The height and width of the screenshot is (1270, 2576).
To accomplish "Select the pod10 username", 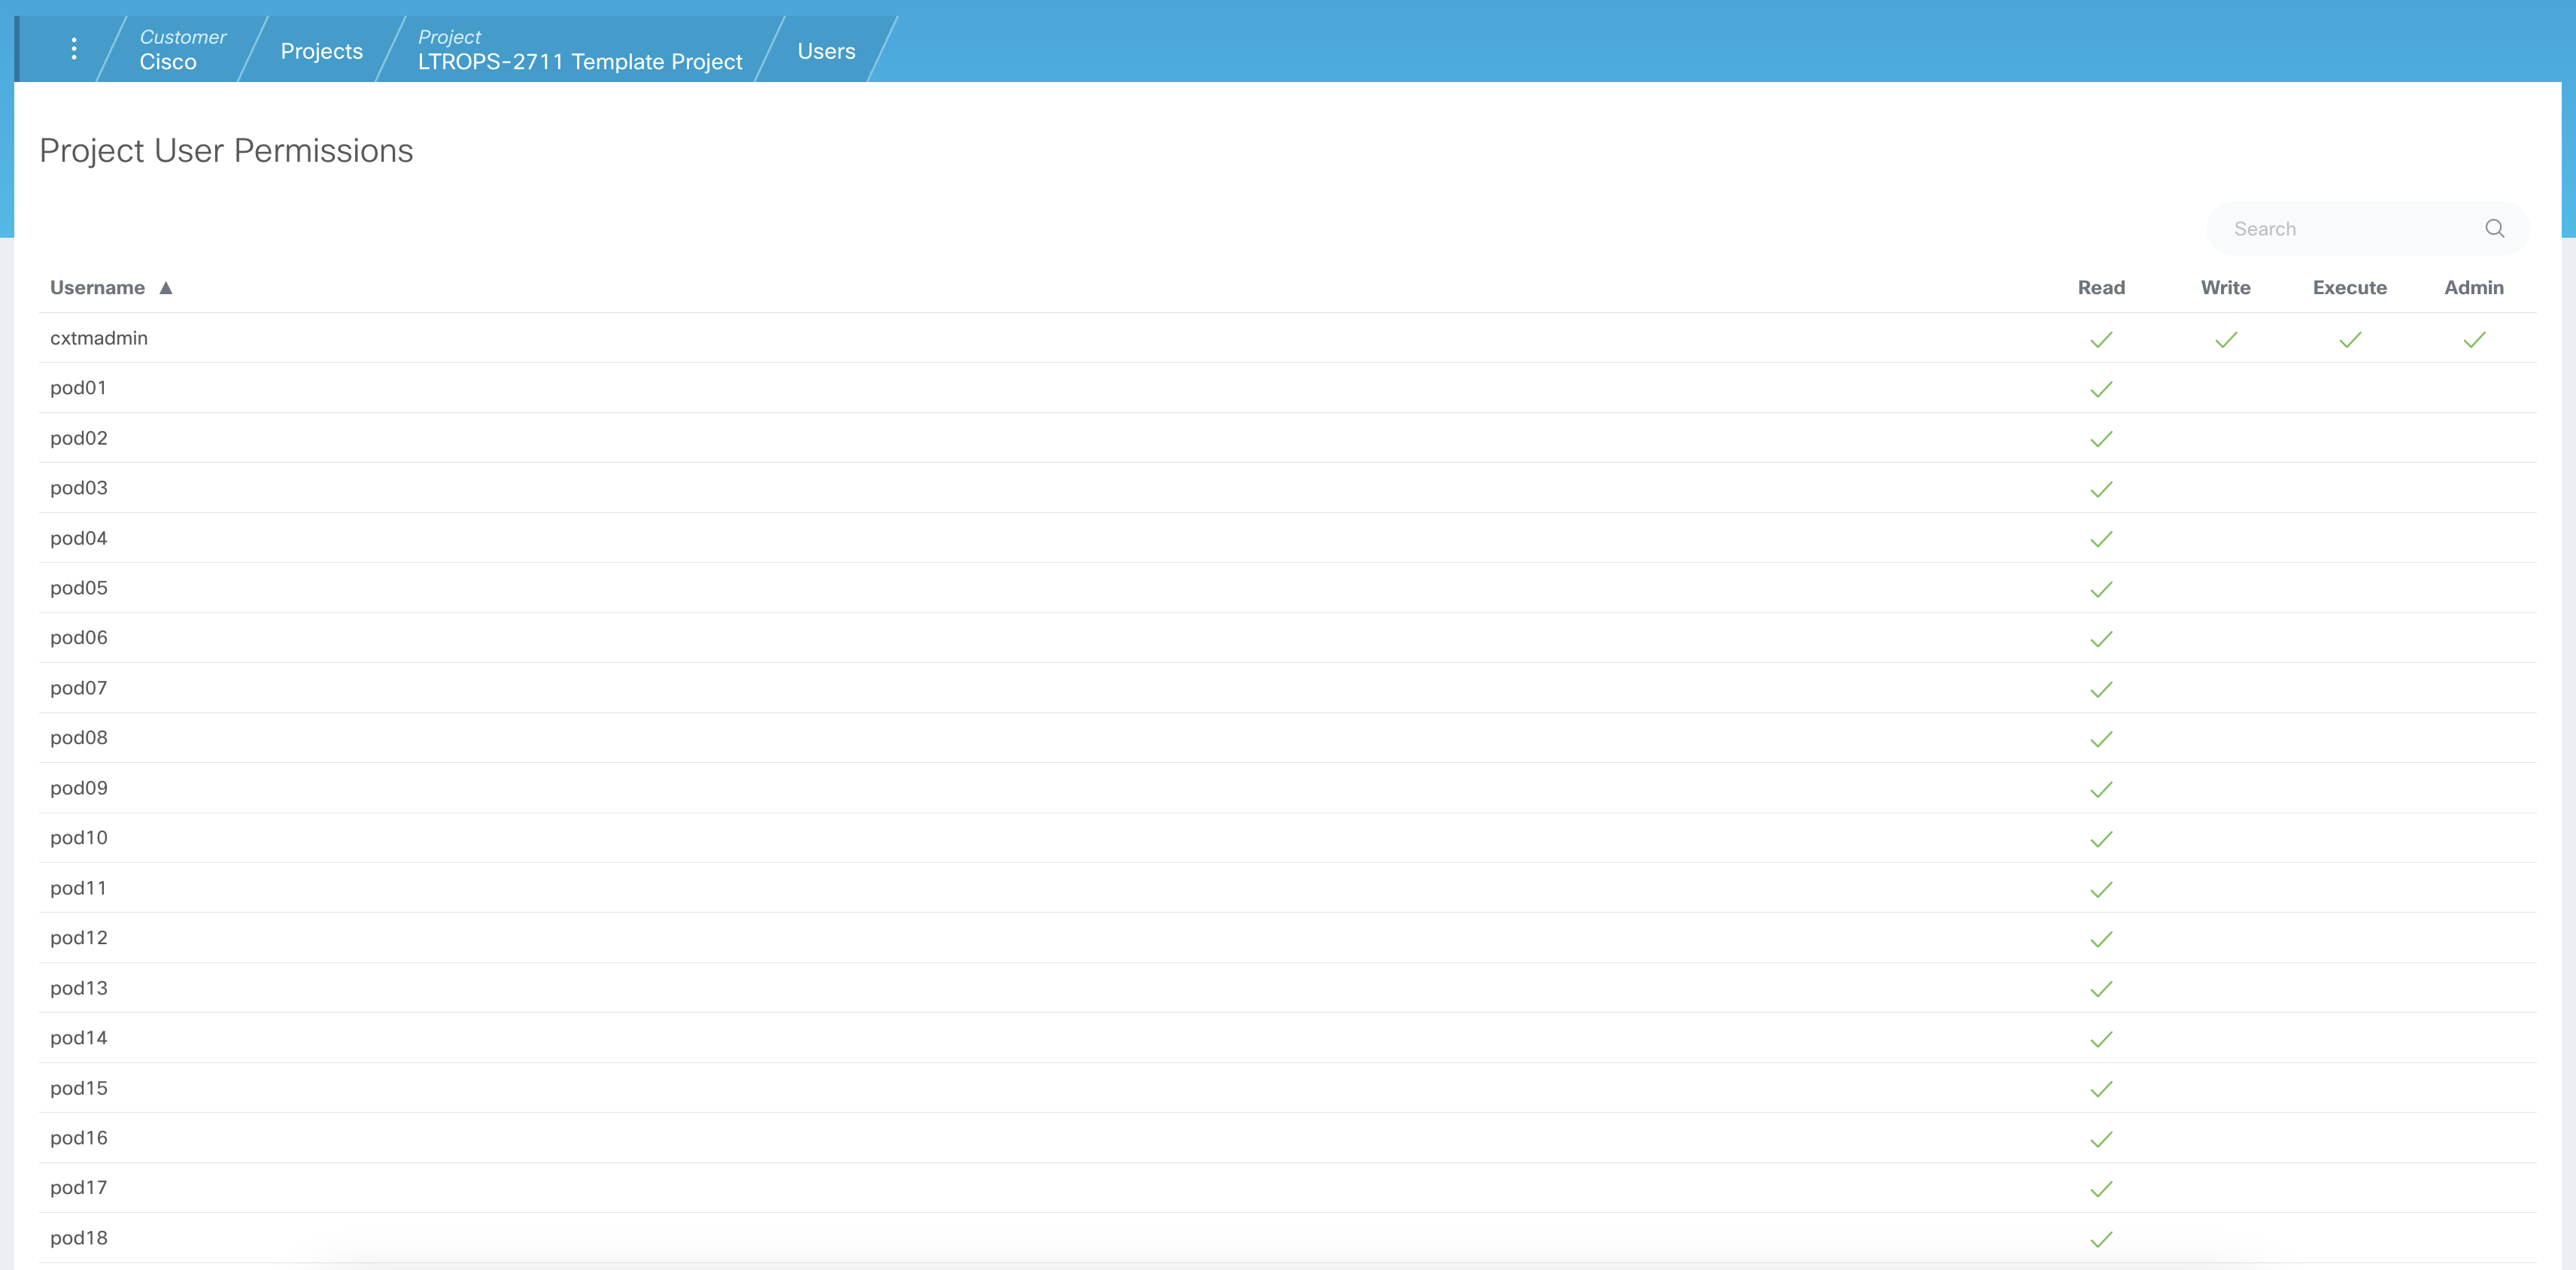I will (78, 838).
